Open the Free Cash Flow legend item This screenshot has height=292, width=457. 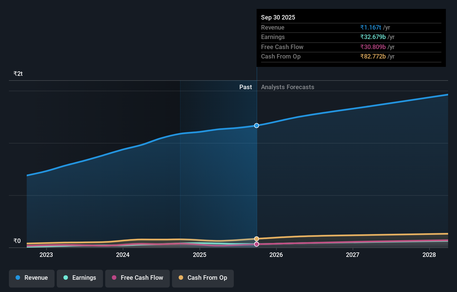tap(137, 278)
